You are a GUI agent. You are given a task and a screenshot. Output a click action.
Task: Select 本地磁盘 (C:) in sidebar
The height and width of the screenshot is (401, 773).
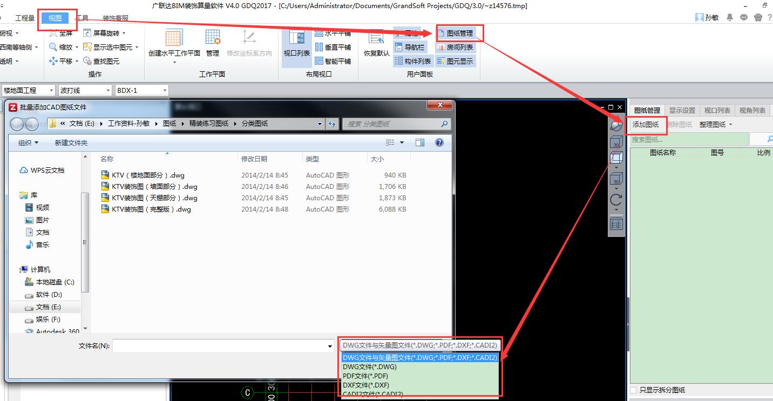pyautogui.click(x=50, y=282)
